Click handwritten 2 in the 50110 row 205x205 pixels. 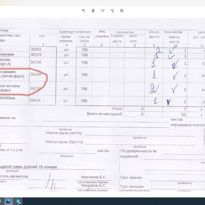(155, 89)
